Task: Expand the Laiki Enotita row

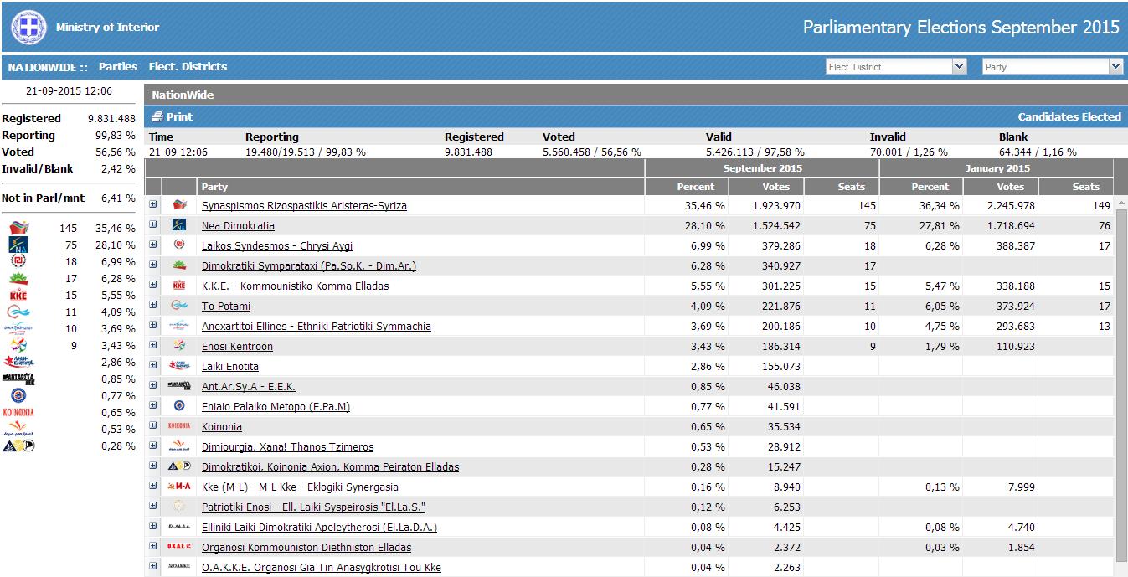Action: (x=153, y=365)
